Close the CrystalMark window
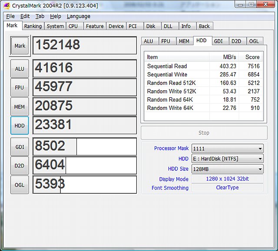 tap(265, 4)
